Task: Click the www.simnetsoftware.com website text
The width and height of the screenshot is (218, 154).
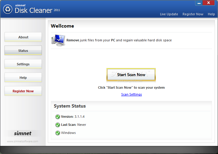Action: (23, 141)
